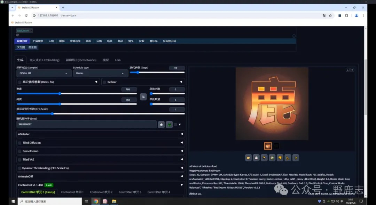Remove the BadDream tag with its x
Screen dimensions: 376x205
tap(31, 31)
